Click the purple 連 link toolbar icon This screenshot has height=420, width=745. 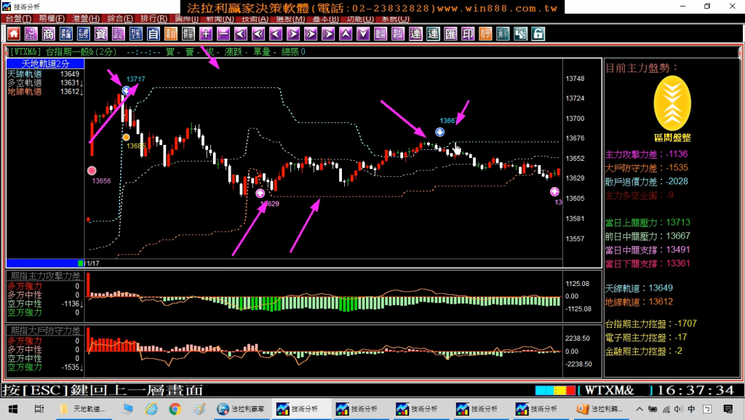(415, 33)
